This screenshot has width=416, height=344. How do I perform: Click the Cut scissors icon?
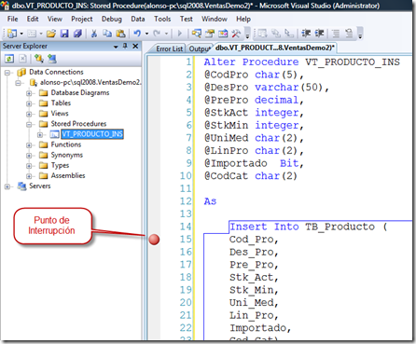coord(94,34)
